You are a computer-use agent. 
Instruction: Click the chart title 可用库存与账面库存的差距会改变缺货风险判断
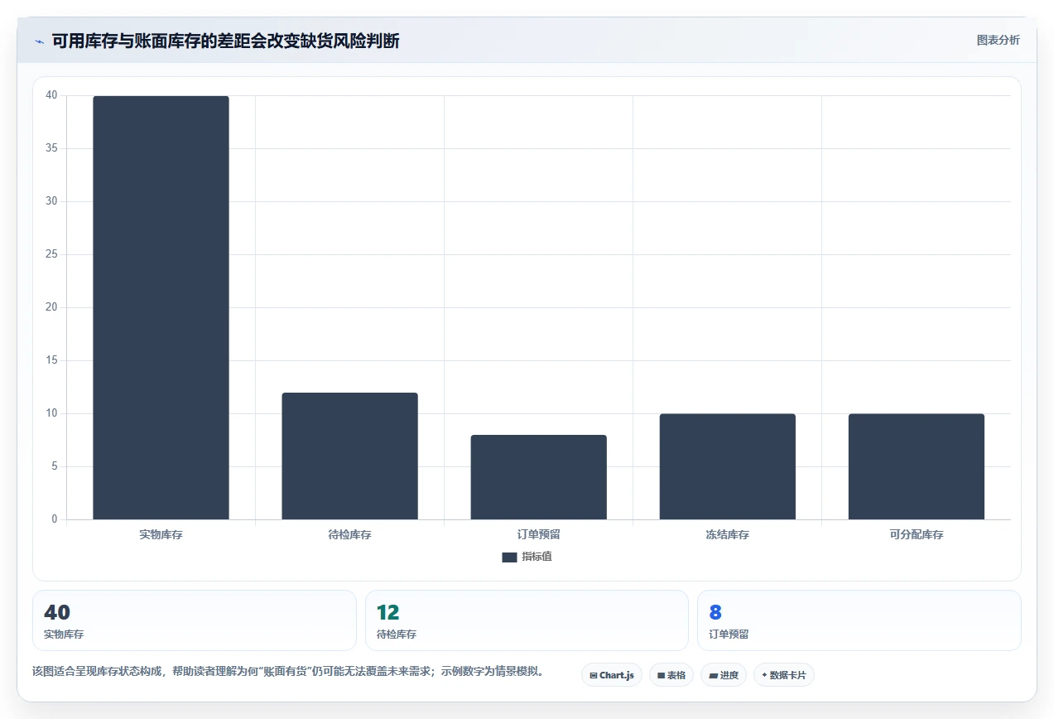tap(225, 41)
